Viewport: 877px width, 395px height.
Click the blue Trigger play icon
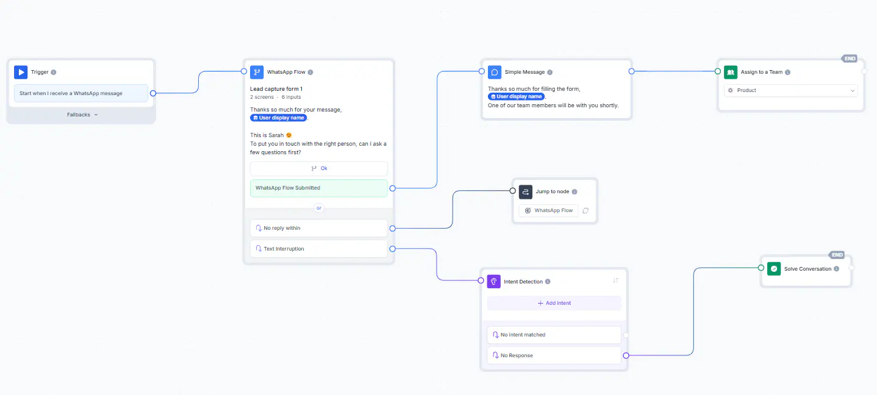tap(21, 72)
